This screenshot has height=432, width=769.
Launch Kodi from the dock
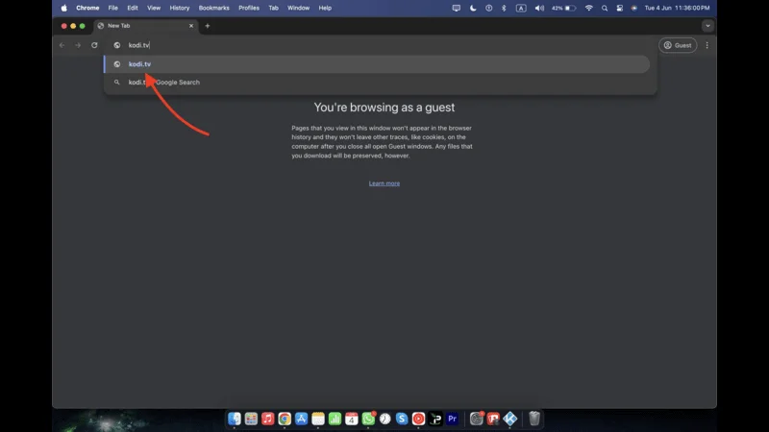[x=510, y=419]
